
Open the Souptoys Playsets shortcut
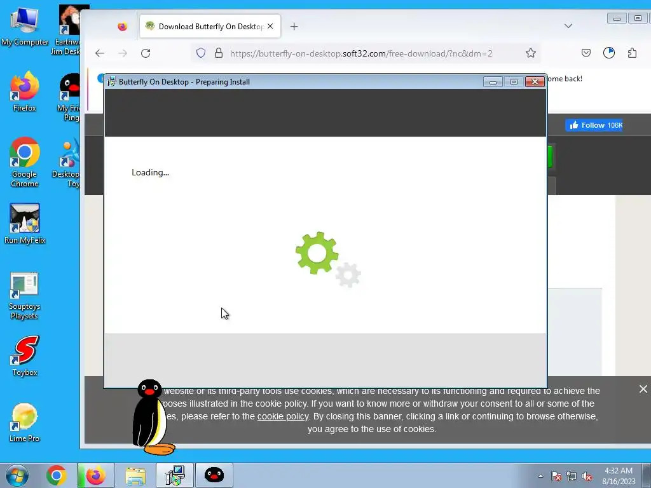coord(25,296)
